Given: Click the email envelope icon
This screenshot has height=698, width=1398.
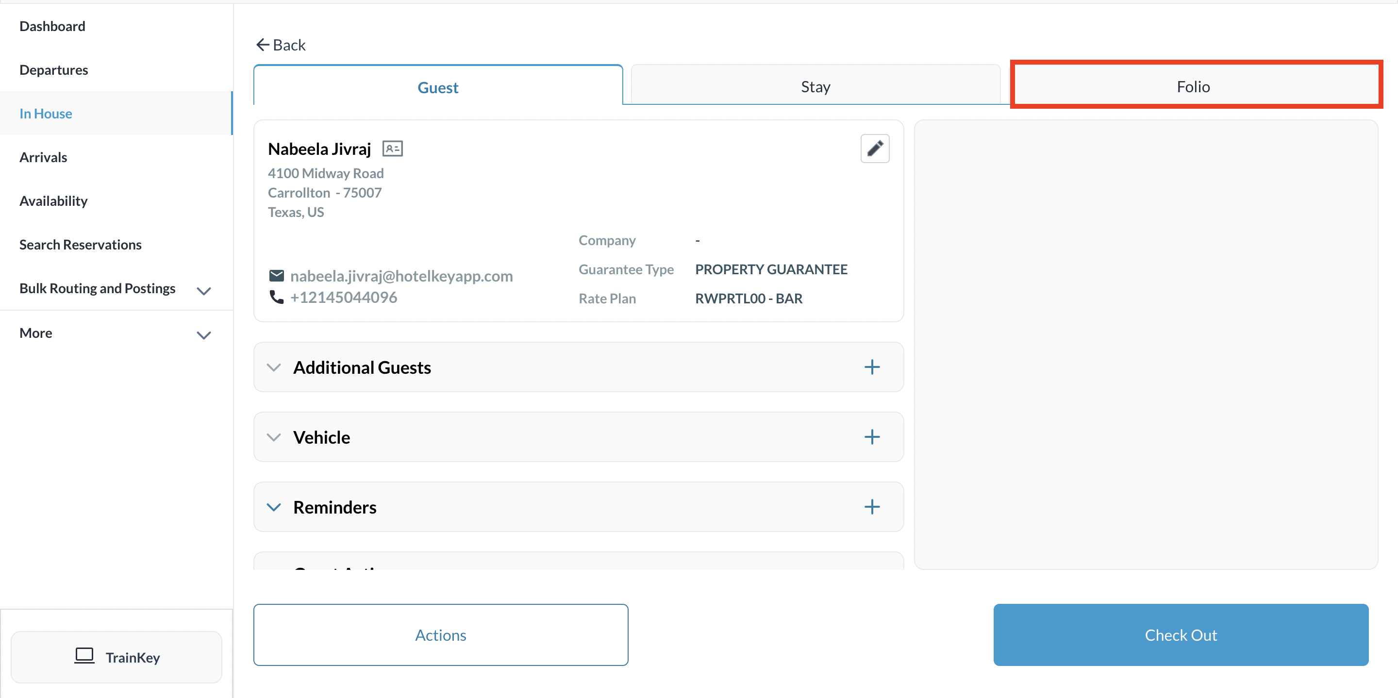Looking at the screenshot, I should (276, 276).
